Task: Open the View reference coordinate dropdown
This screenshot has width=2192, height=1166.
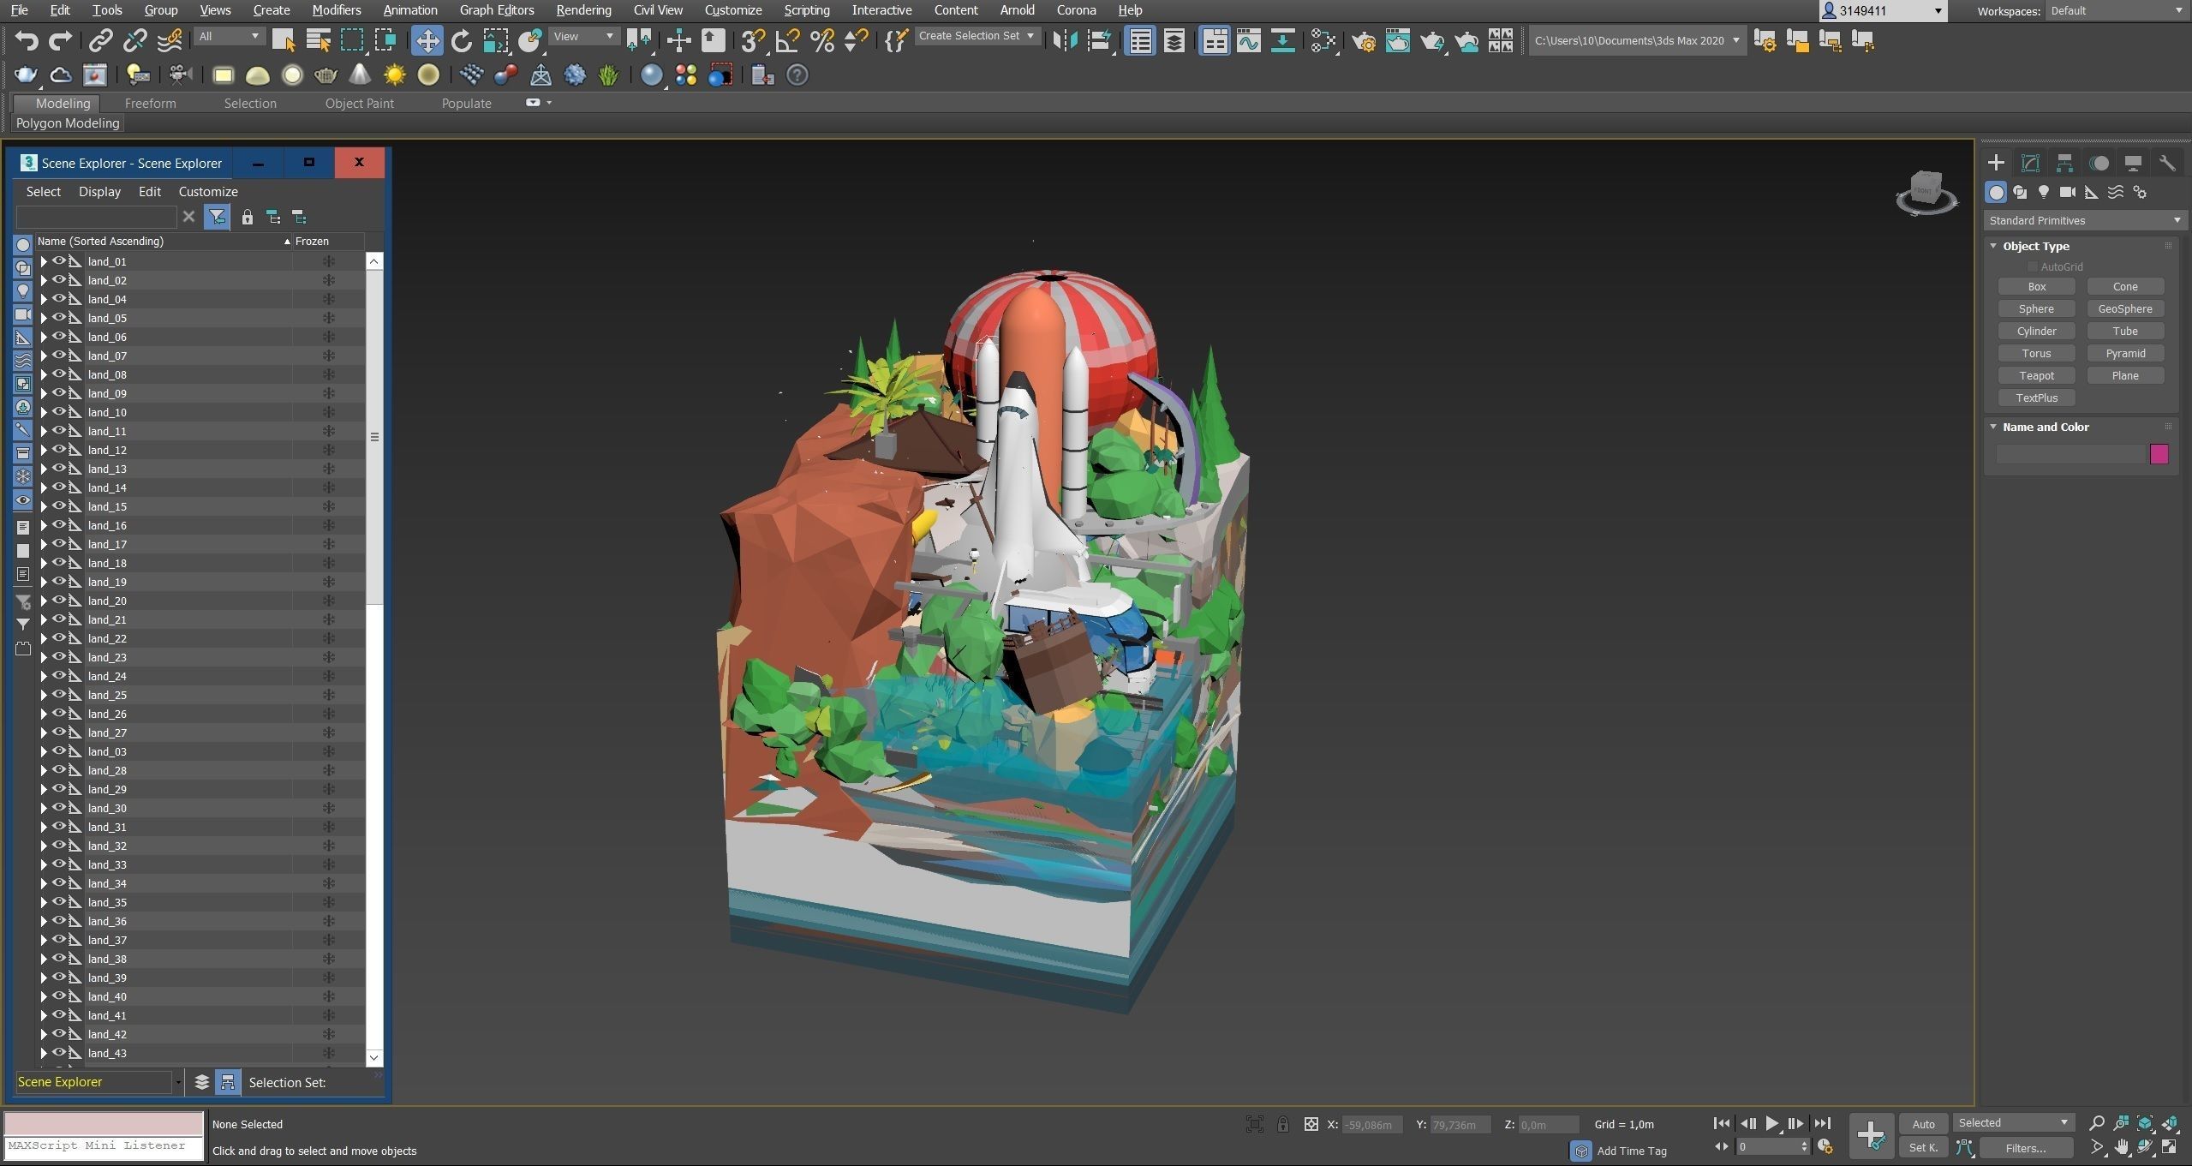Action: 583,36
